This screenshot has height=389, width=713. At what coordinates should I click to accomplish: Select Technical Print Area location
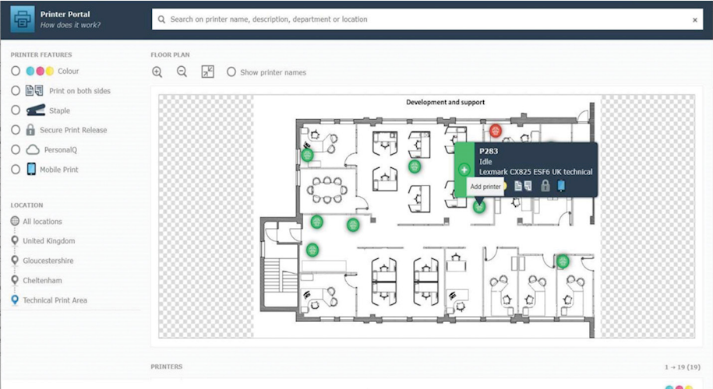pyautogui.click(x=55, y=300)
